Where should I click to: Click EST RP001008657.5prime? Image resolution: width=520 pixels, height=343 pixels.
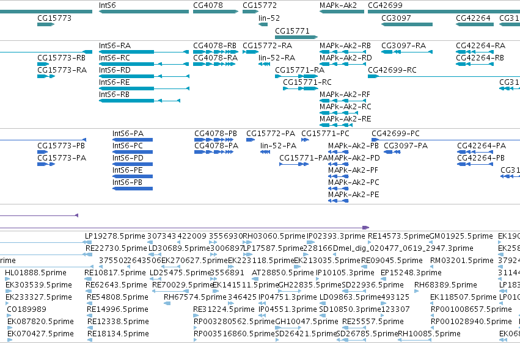(x=471, y=309)
